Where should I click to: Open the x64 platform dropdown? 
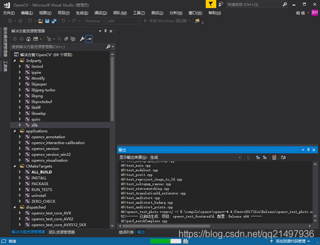pyautogui.click(x=124, y=21)
